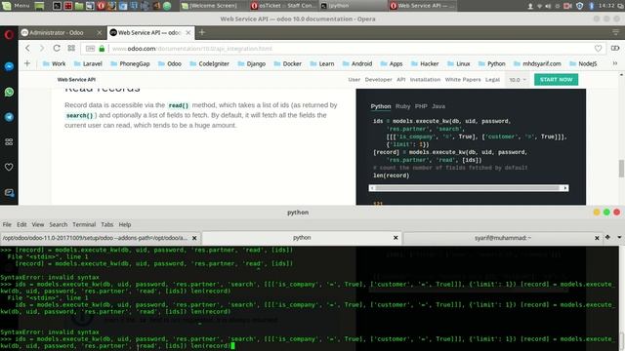Image resolution: width=625 pixels, height=351 pixels.
Task: Click the START NOW button
Action: (556, 80)
